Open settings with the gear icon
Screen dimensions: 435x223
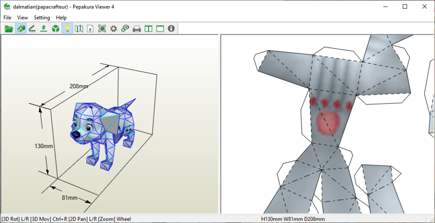point(114,29)
